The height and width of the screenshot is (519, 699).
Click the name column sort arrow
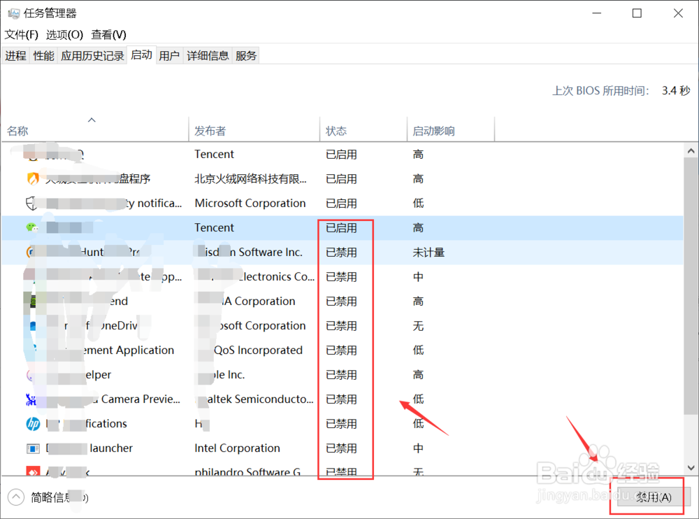coord(92,120)
